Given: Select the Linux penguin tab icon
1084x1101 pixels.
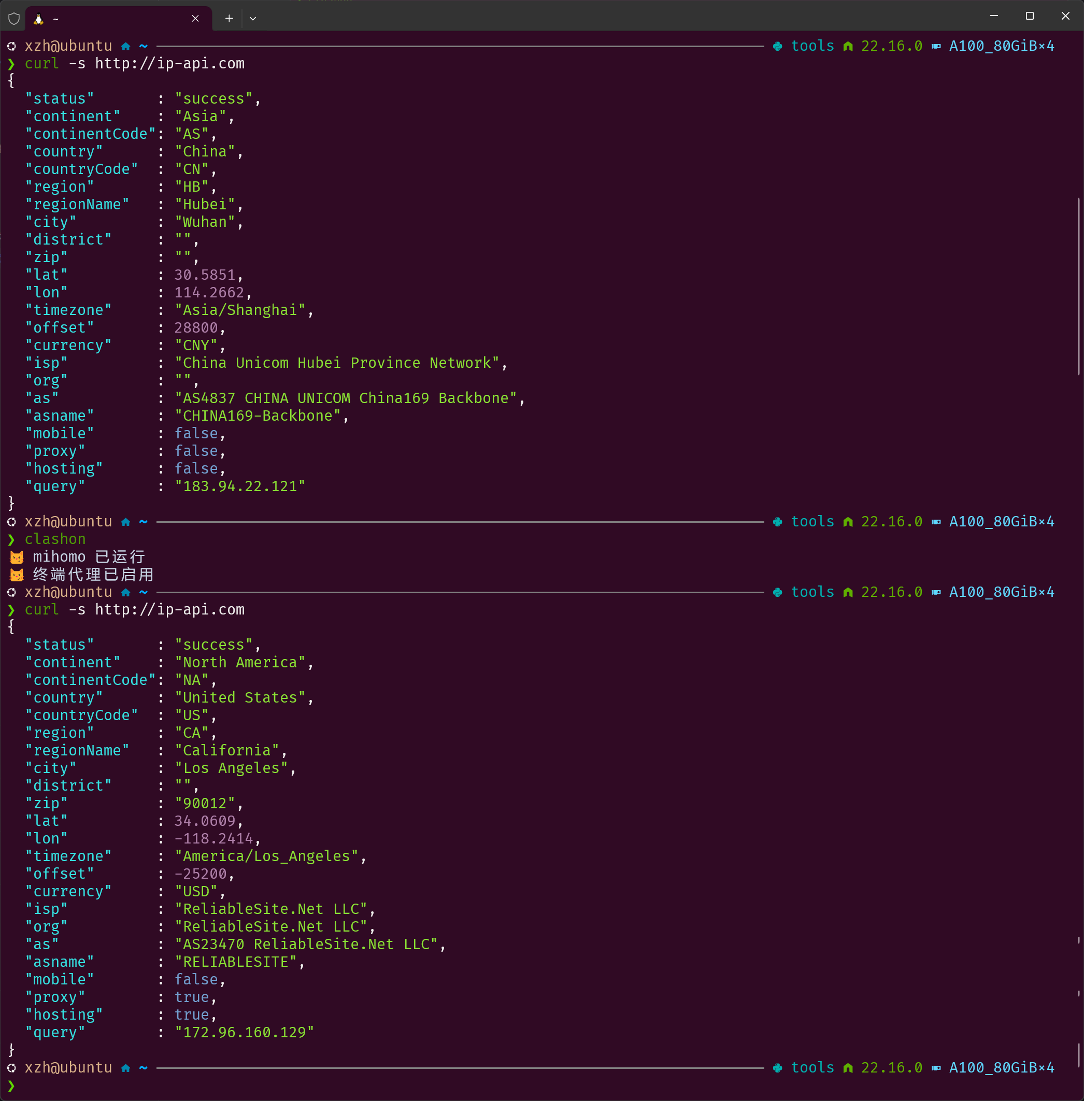Looking at the screenshot, I should click(39, 19).
